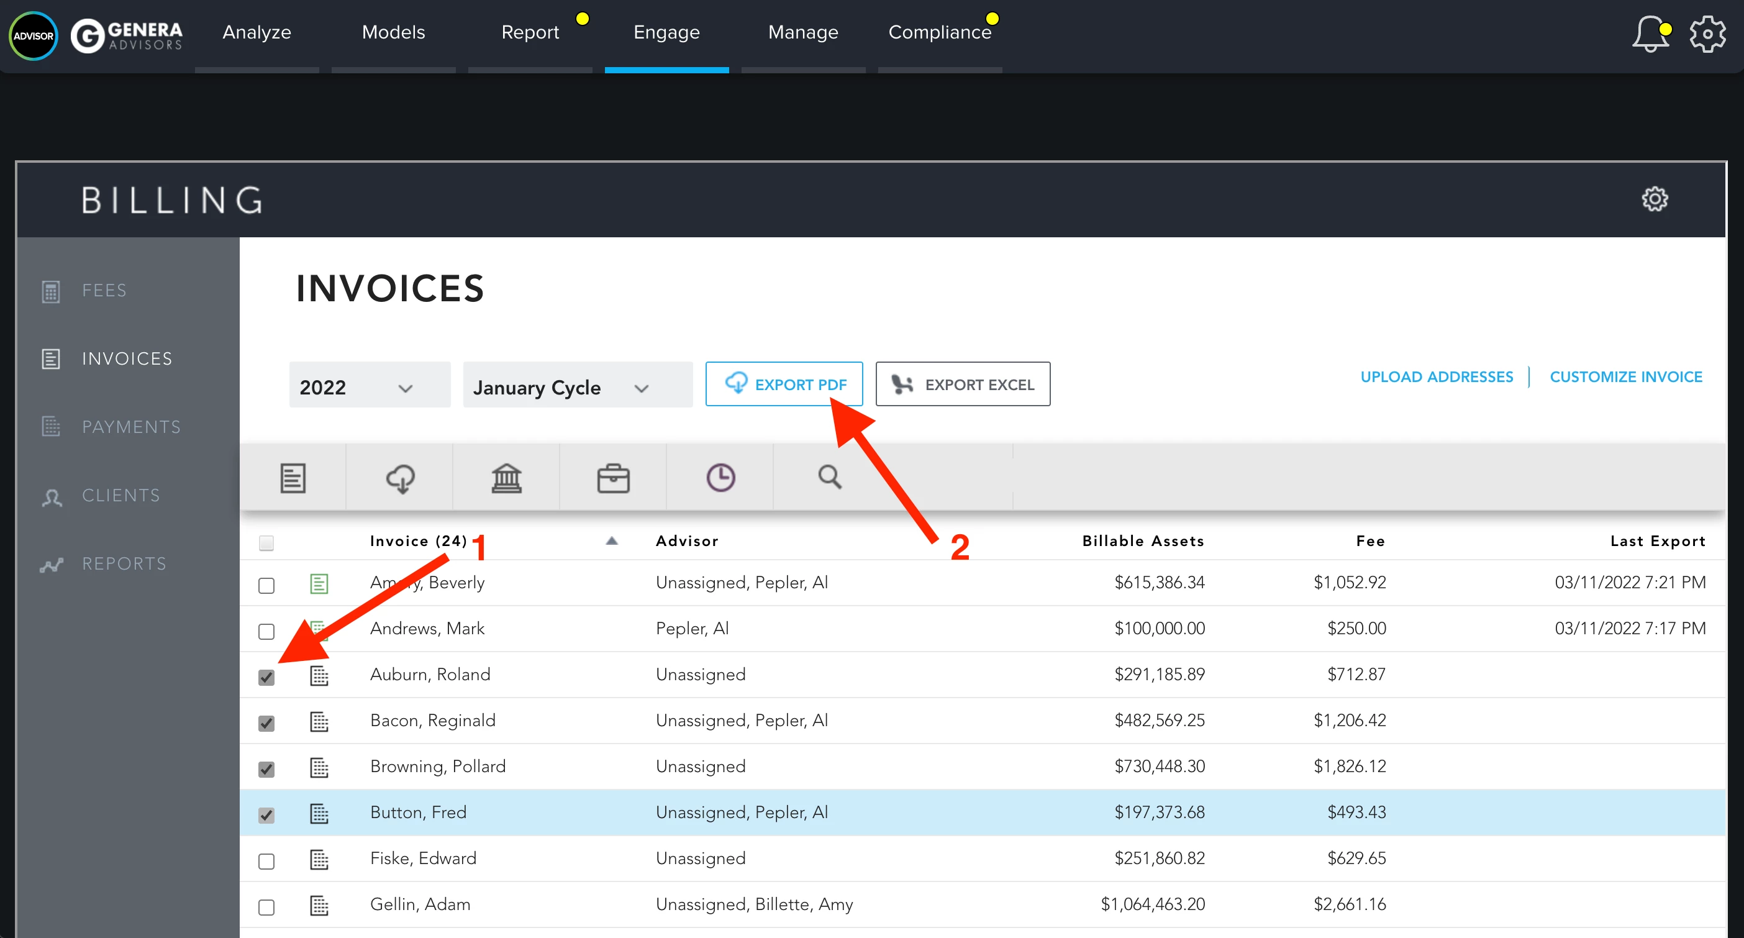Switch to the Compliance tab
The height and width of the screenshot is (938, 1744).
coord(939,32)
